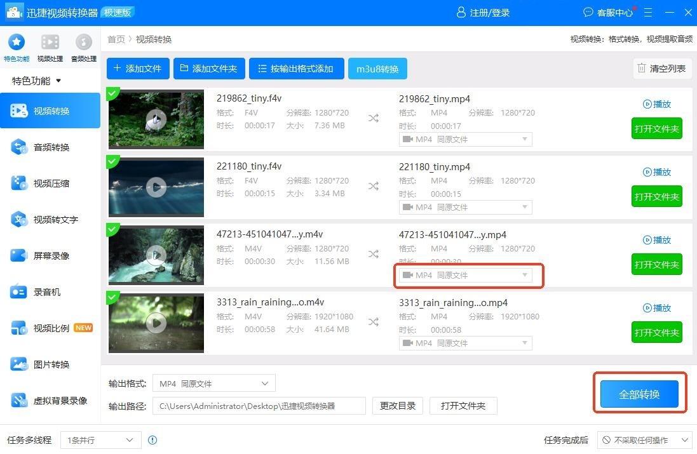
Task: Deselect the 221180_tiny.f4v video checkbox
Action: 113,162
